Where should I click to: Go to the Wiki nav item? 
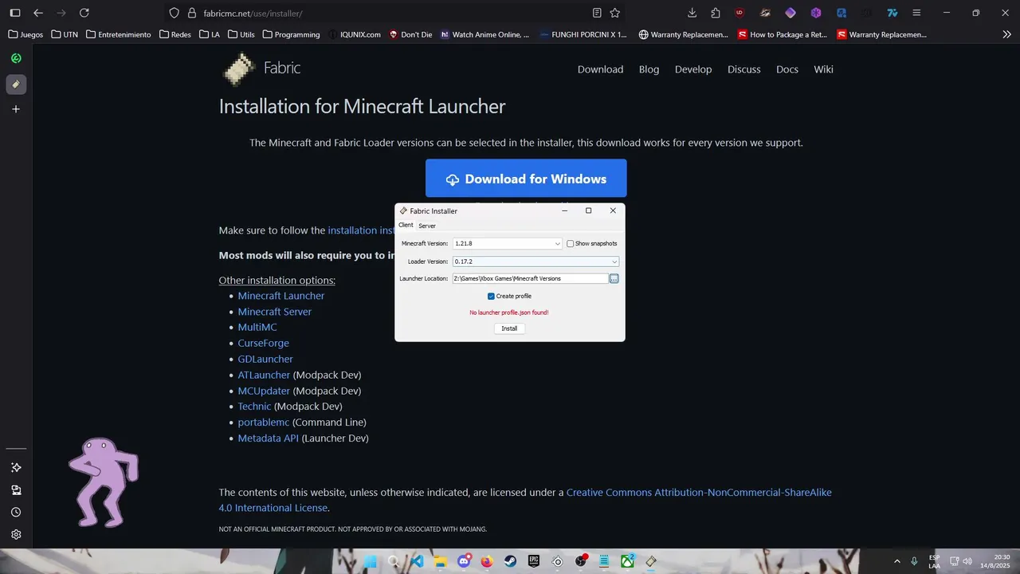coord(823,69)
